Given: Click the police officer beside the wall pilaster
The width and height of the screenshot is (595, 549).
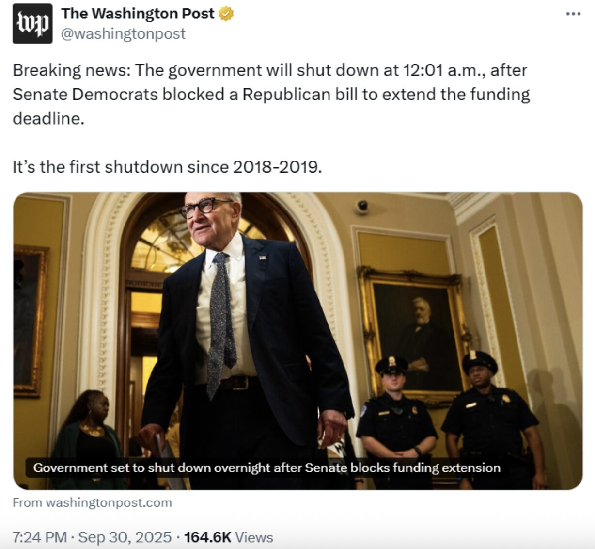Looking at the screenshot, I should click(x=491, y=420).
